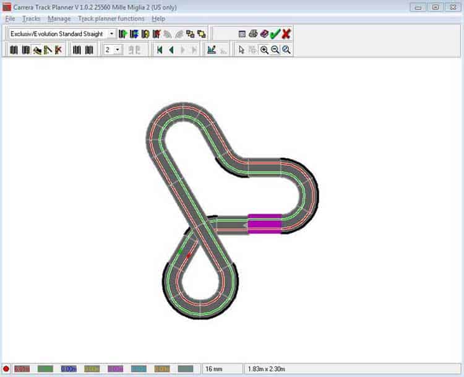Click the yellow overlapping-squares layer icon
The width and height of the screenshot is (464, 377).
(x=202, y=34)
